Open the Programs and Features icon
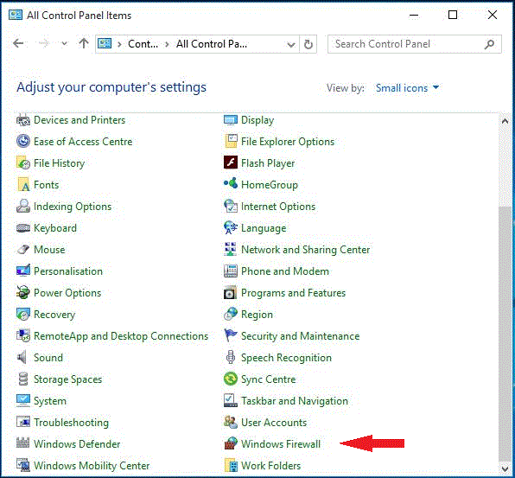 [x=231, y=293]
